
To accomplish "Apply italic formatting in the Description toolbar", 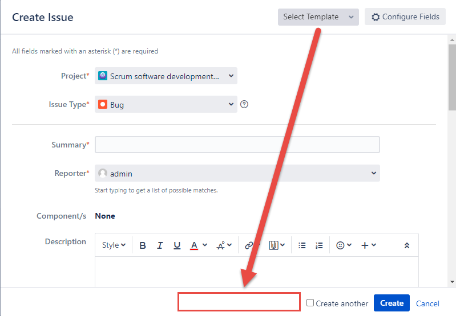I will point(160,245).
